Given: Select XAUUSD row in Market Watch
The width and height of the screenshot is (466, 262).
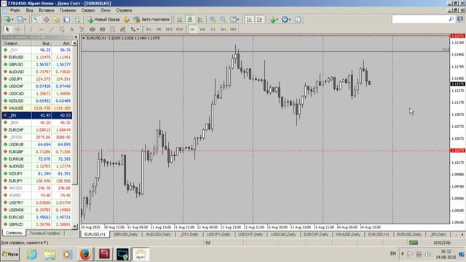Looking at the screenshot, I should coord(37,108).
